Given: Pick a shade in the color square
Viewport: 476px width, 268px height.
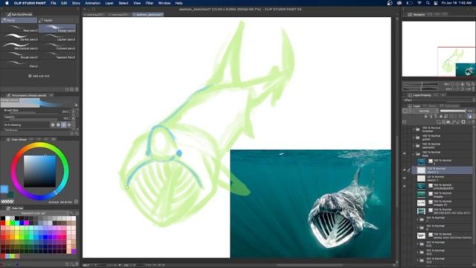Looking at the screenshot, I should pos(39,171).
